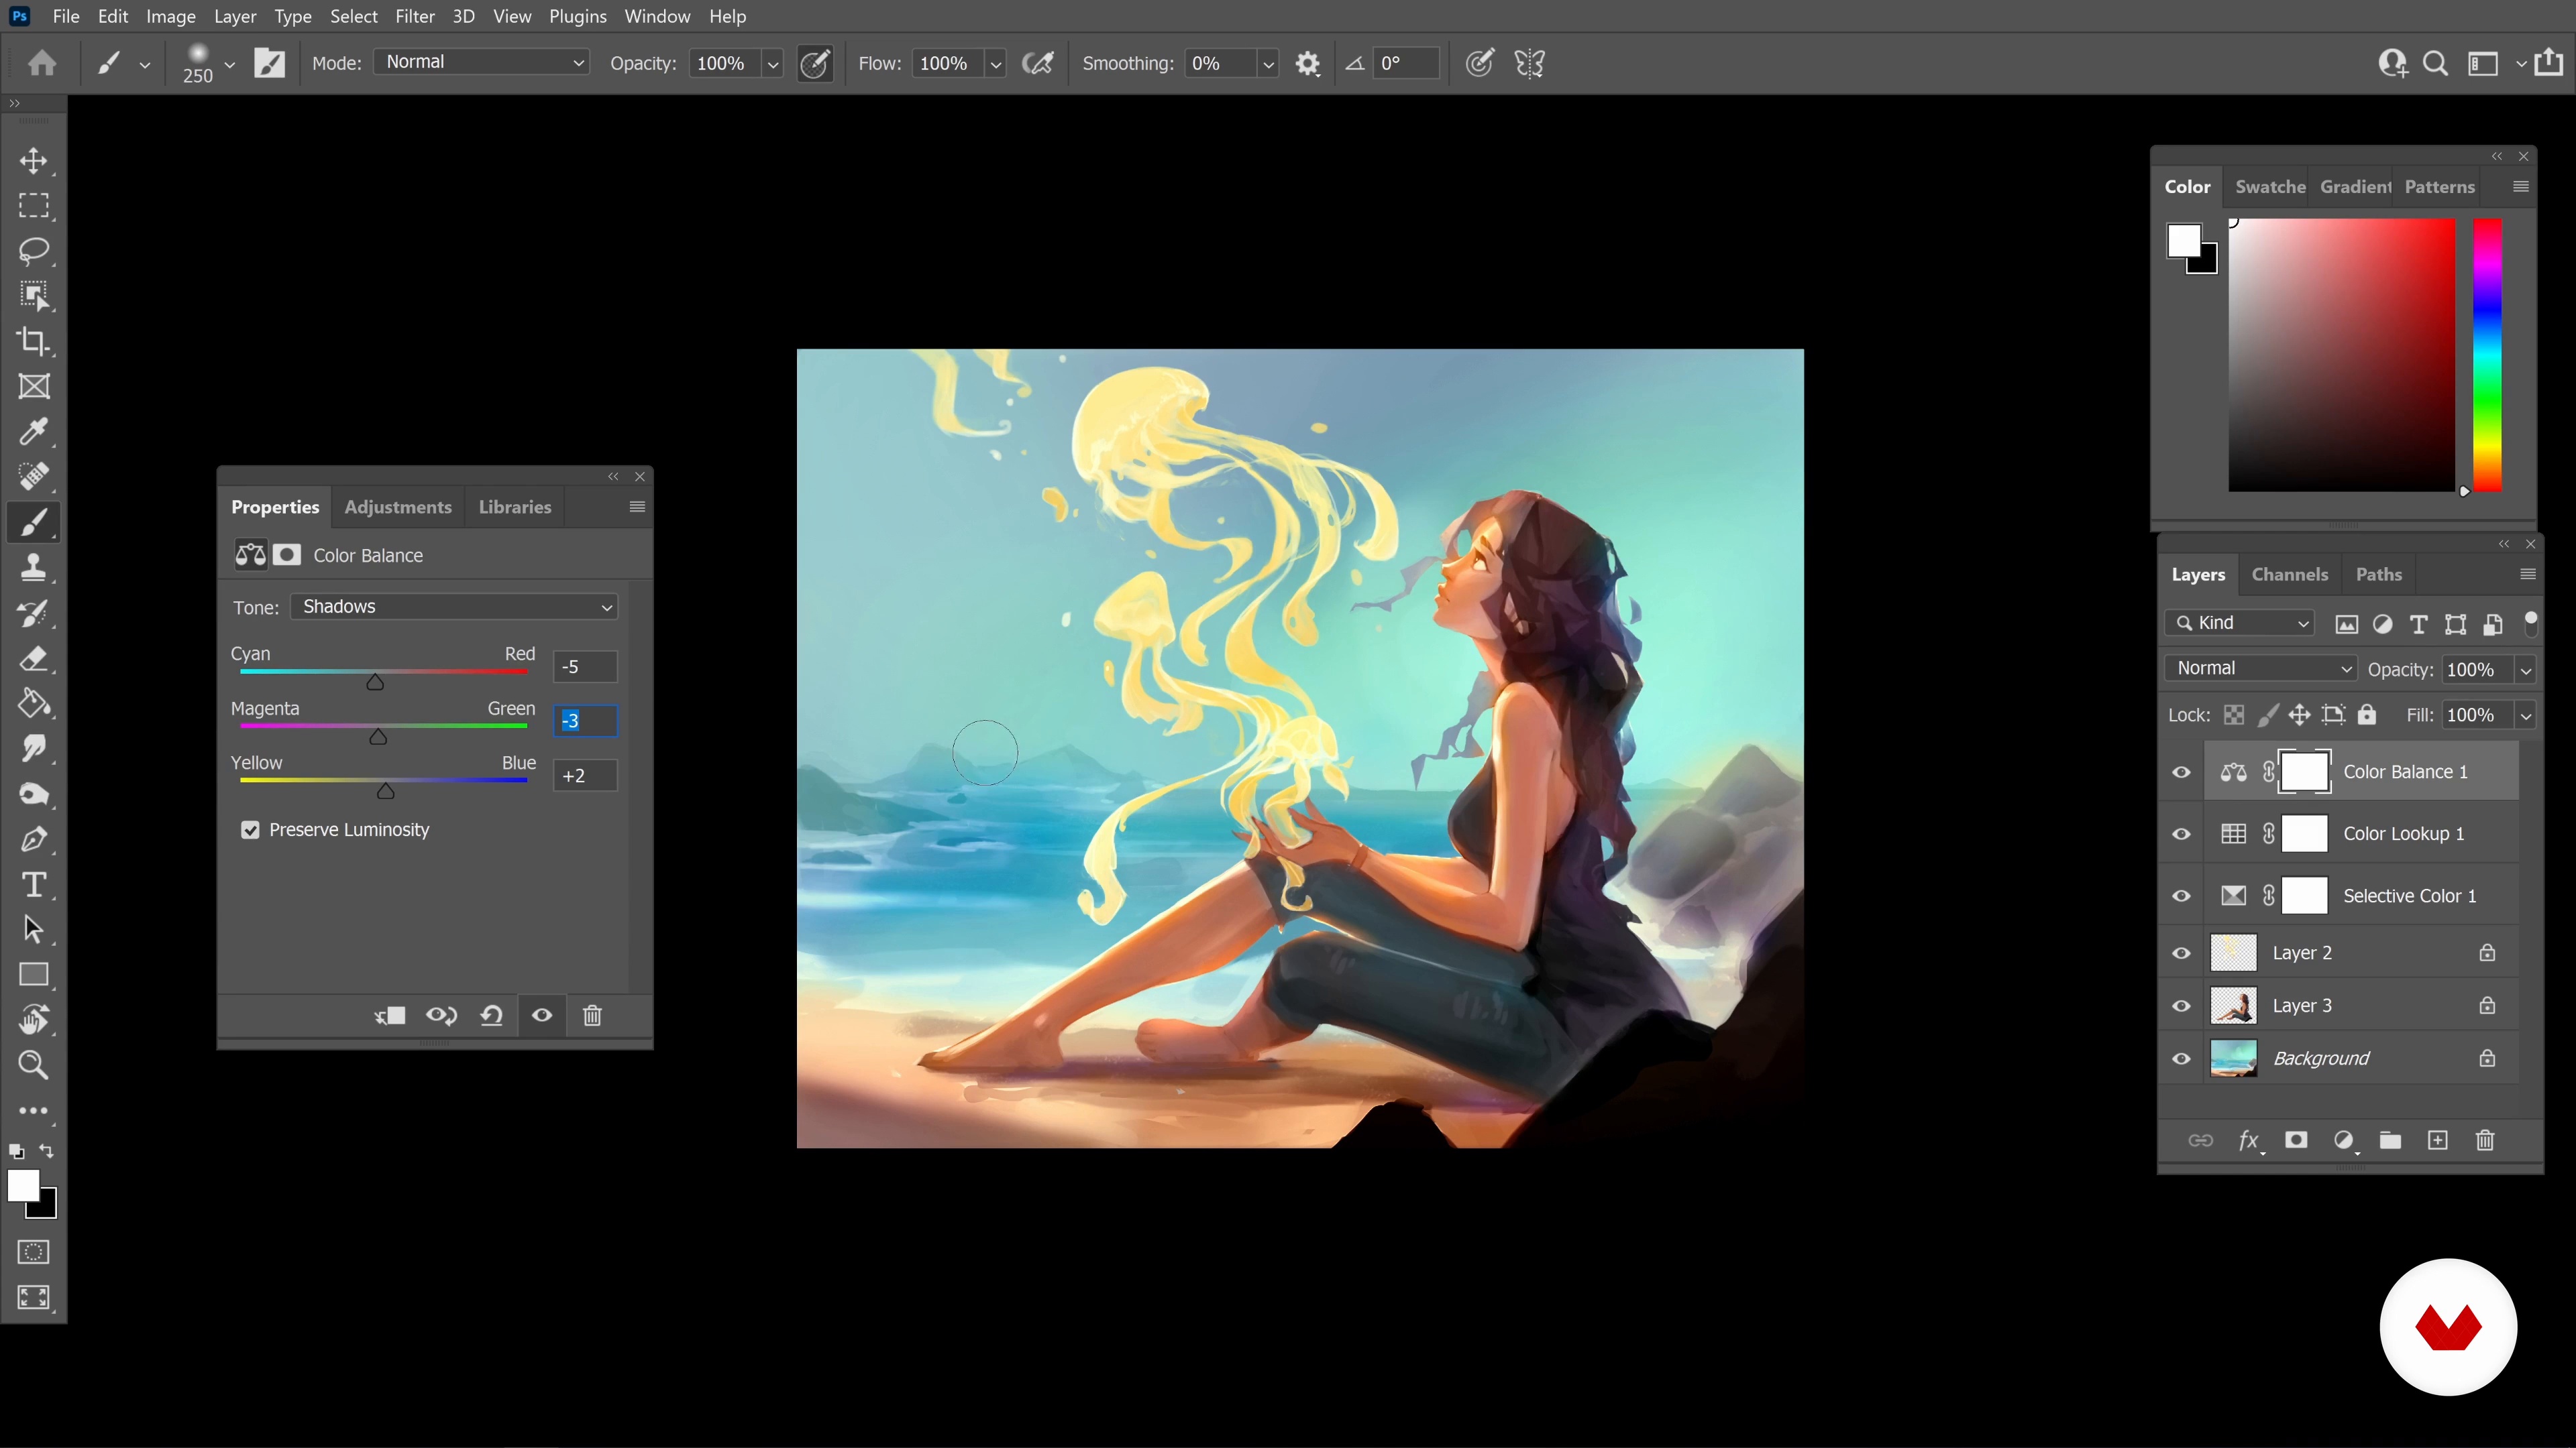
Task: Open the brush settings panel icon
Action: point(270,63)
